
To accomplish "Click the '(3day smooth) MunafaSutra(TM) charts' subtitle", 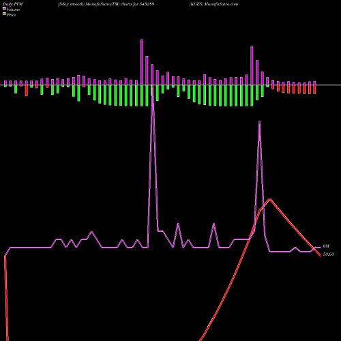I will tap(95, 4).
